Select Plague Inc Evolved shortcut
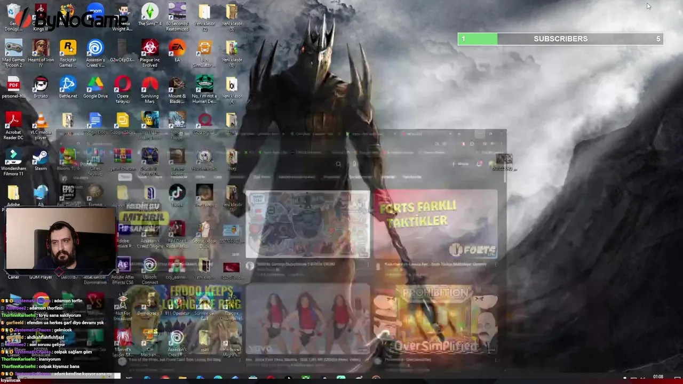 tap(150, 53)
